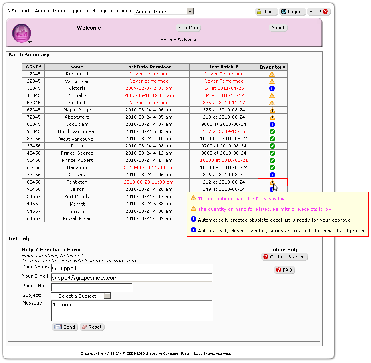Click the info icon beside obsolete decal list message
This screenshot has height=363, width=371.
pos(194,219)
